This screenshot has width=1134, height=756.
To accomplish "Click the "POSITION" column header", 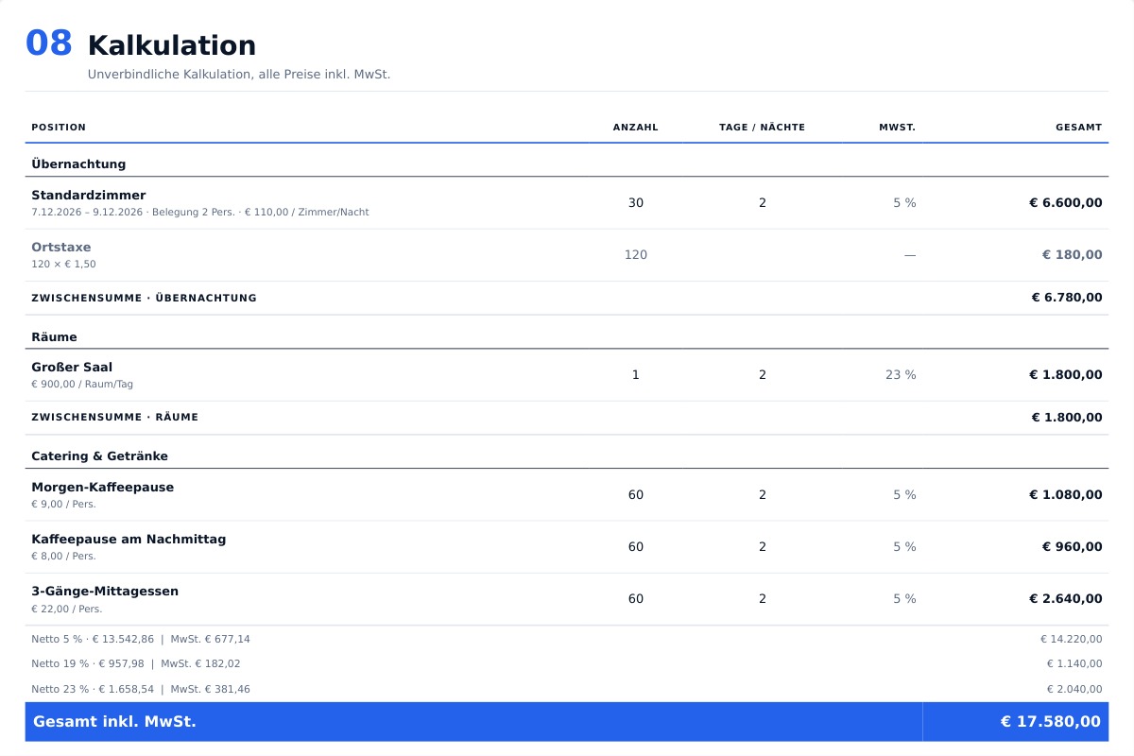I will tap(59, 128).
